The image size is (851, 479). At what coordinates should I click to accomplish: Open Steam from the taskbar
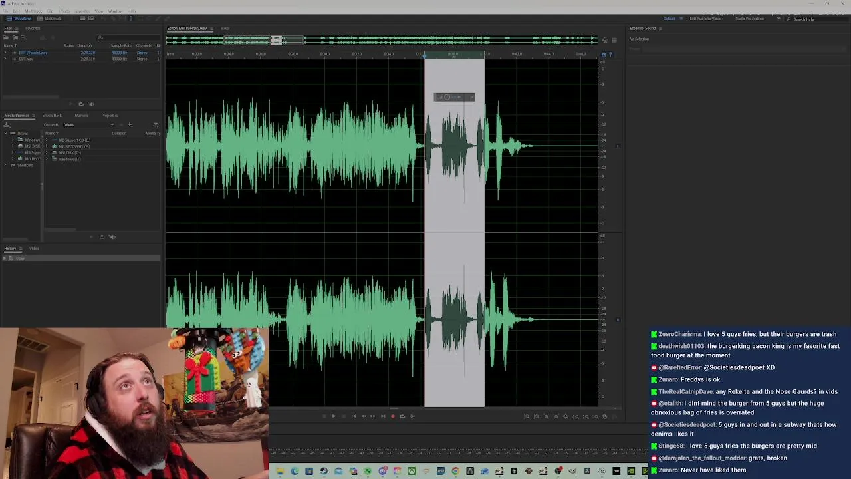tap(324, 471)
